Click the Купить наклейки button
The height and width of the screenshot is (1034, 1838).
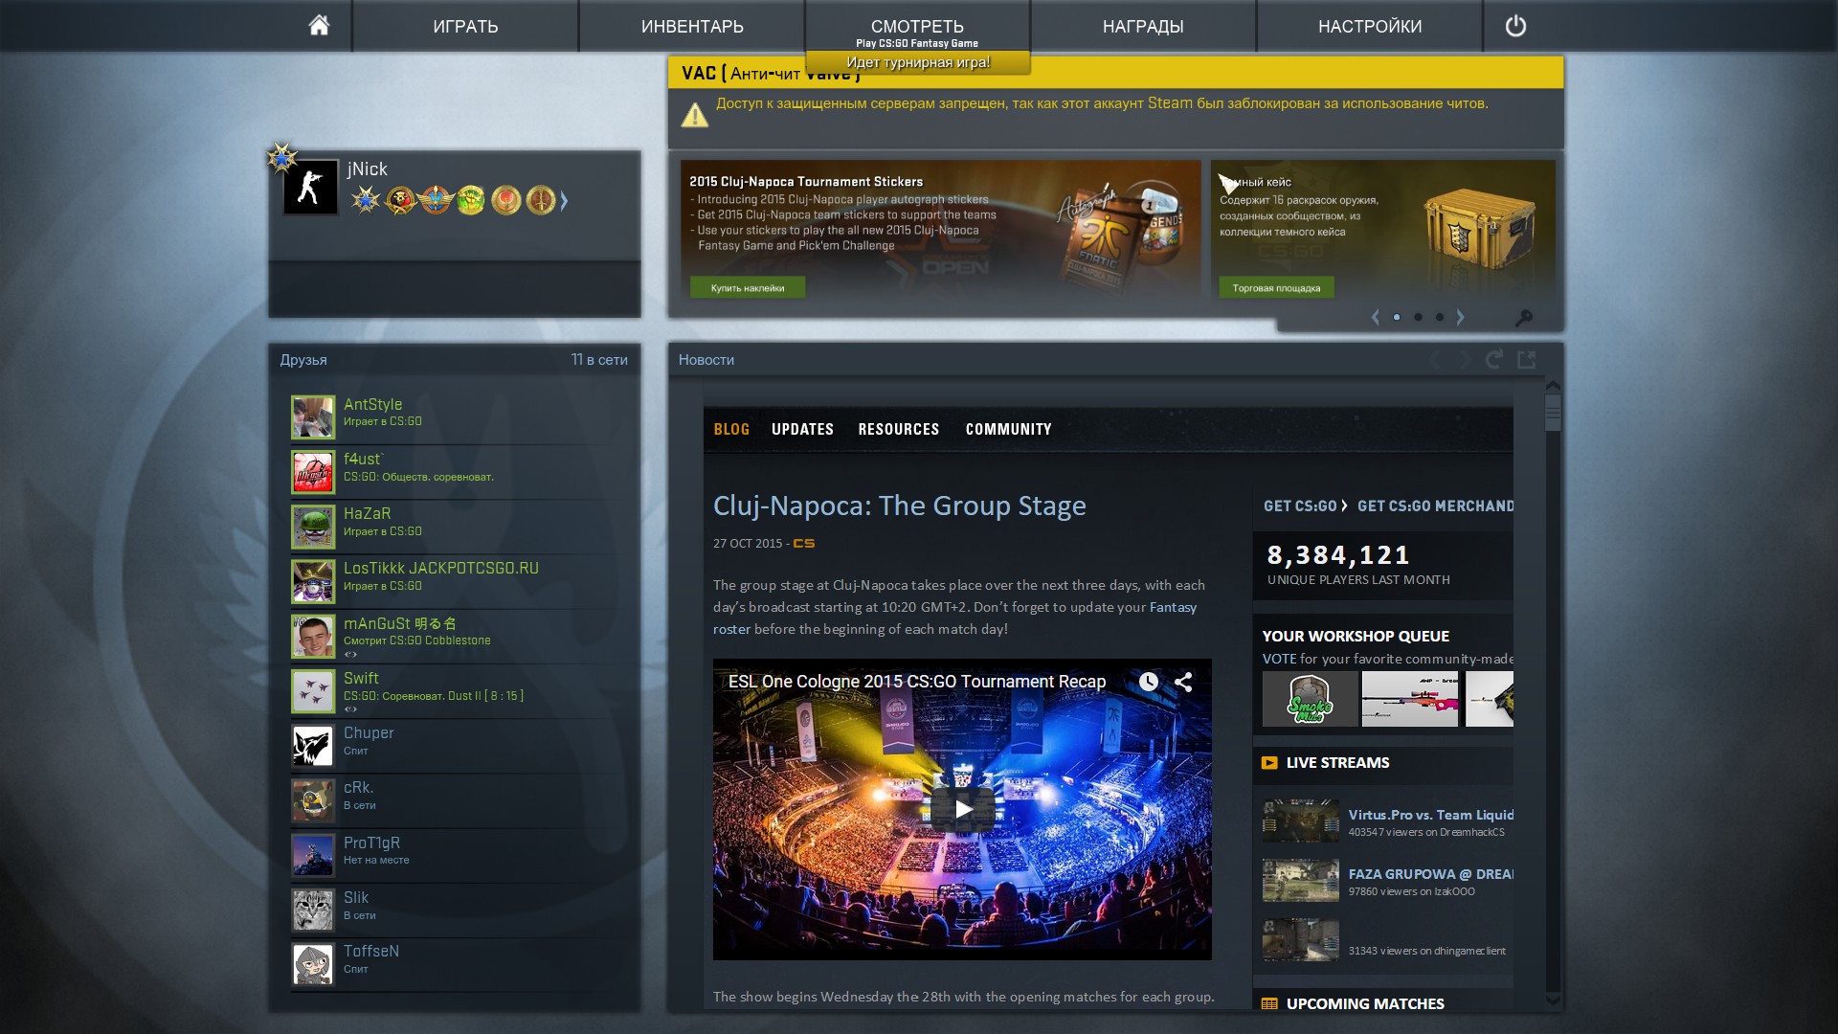(x=747, y=287)
